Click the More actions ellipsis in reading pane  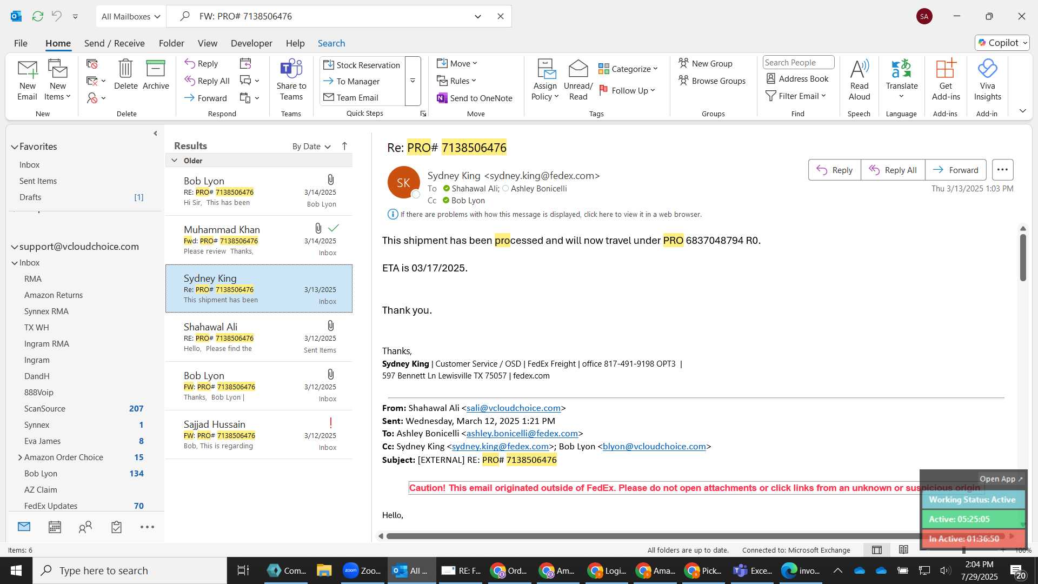[1002, 170]
